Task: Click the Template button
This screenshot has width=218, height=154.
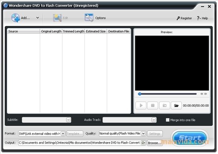Action: coord(75,134)
